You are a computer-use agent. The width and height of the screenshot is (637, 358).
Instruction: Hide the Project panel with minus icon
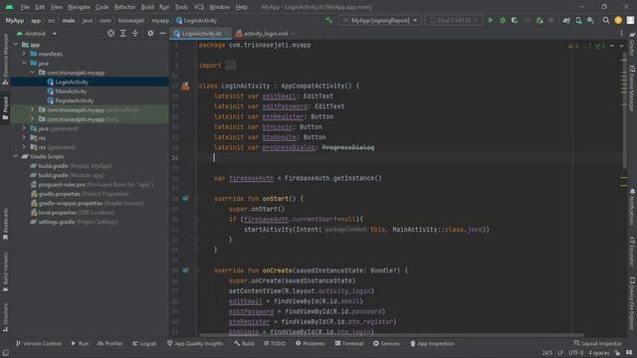(162, 33)
